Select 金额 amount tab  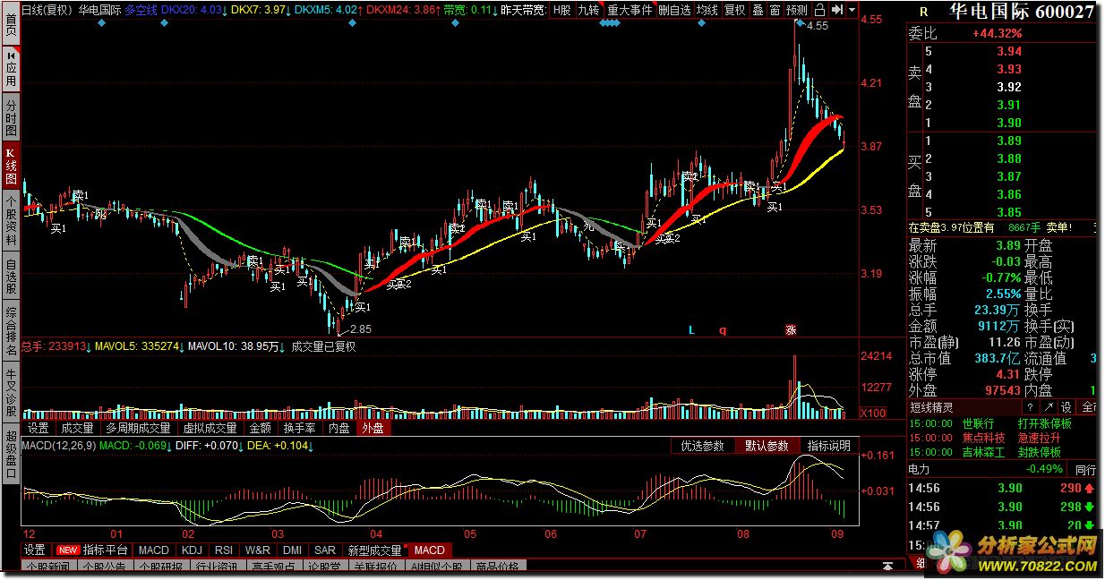(x=261, y=428)
